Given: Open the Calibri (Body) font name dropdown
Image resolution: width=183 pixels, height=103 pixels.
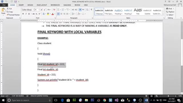Looking at the screenshot, I should click(x=33, y=10).
